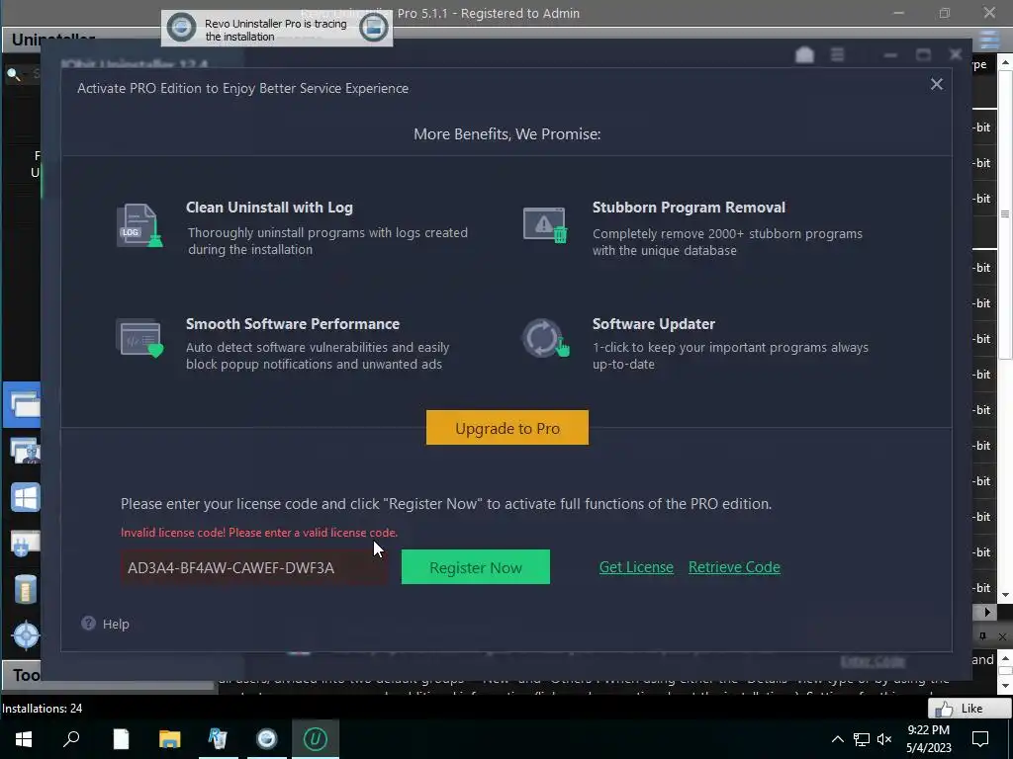Image resolution: width=1013 pixels, height=759 pixels.
Task: Open File Explorer from the taskbar
Action: [x=170, y=738]
